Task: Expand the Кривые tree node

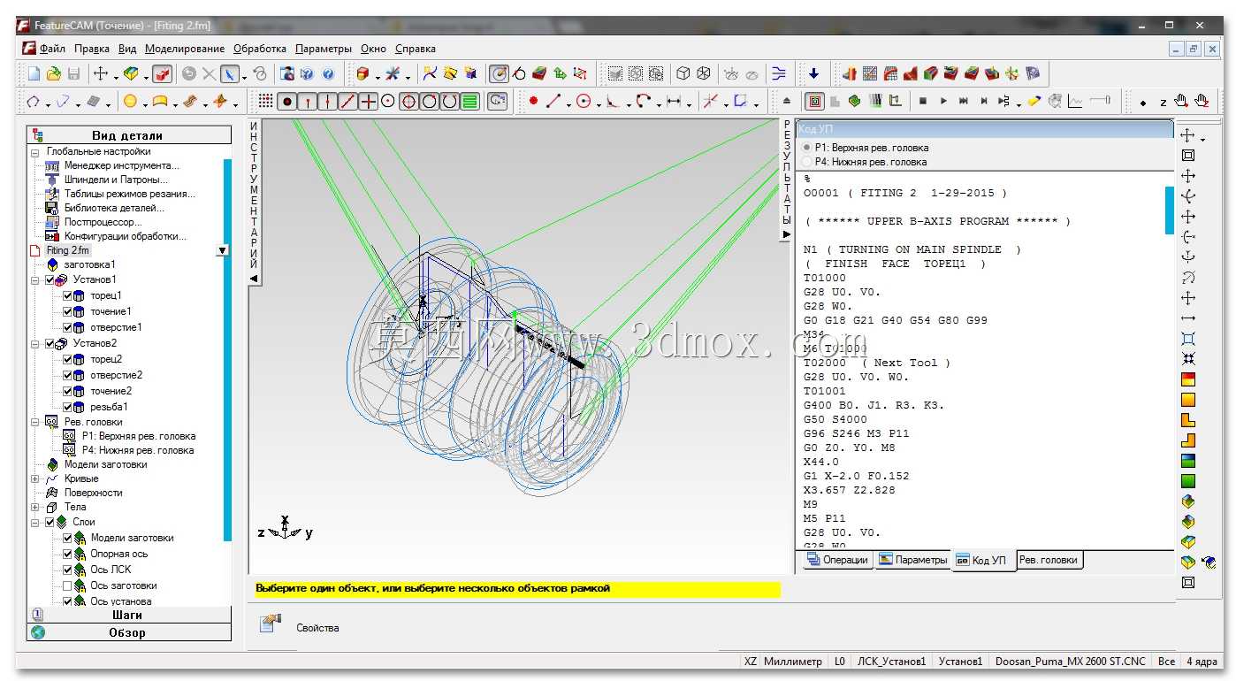Action: coord(35,478)
